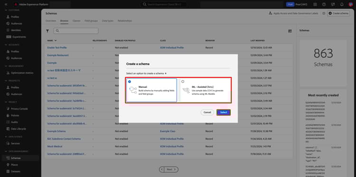Image resolution: width=356 pixels, height=177 pixels.
Task: Click Cancel in Create a schema dialog
Action: pyautogui.click(x=207, y=112)
